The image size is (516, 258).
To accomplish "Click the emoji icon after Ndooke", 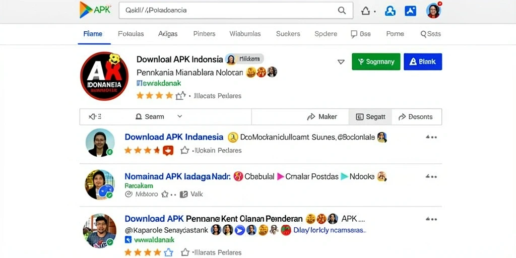I will tap(382, 176).
